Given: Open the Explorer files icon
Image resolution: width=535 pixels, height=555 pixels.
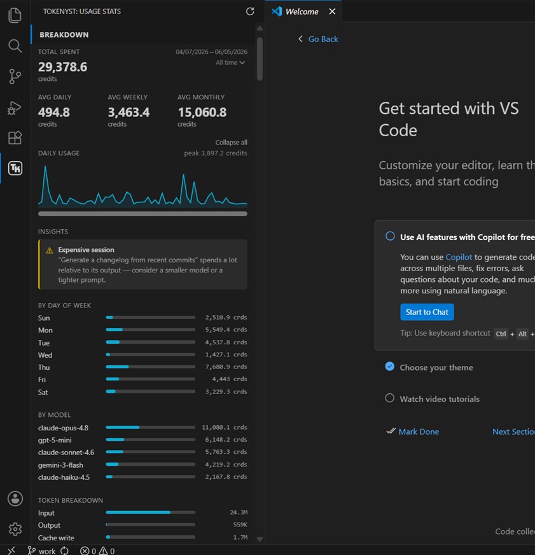Looking at the screenshot, I should pos(15,15).
